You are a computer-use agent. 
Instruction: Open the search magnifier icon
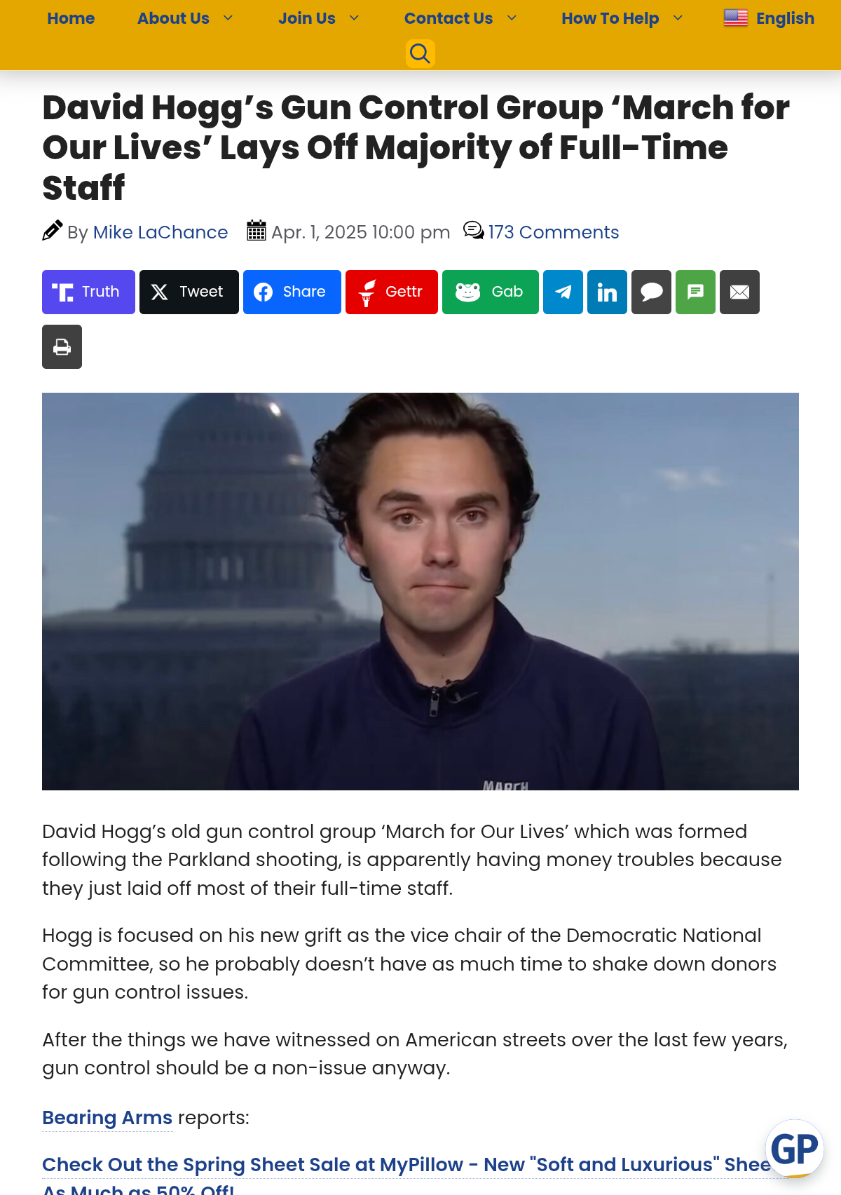point(420,53)
